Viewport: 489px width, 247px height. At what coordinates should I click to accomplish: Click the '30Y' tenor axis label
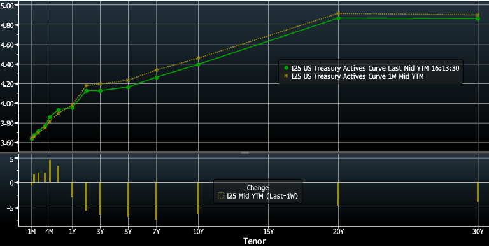[x=478, y=232]
